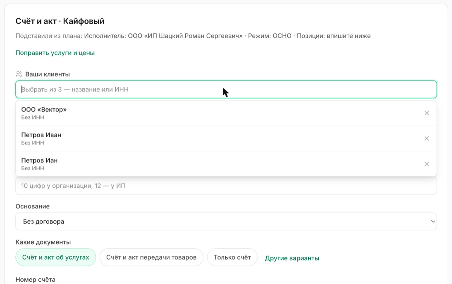Select client ООО «Вектор» from list

click(226, 113)
